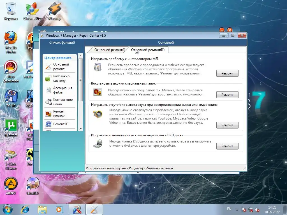Launch Winamp desktop shortcut
Viewport: 287px width, 215px height.
coord(54,11)
